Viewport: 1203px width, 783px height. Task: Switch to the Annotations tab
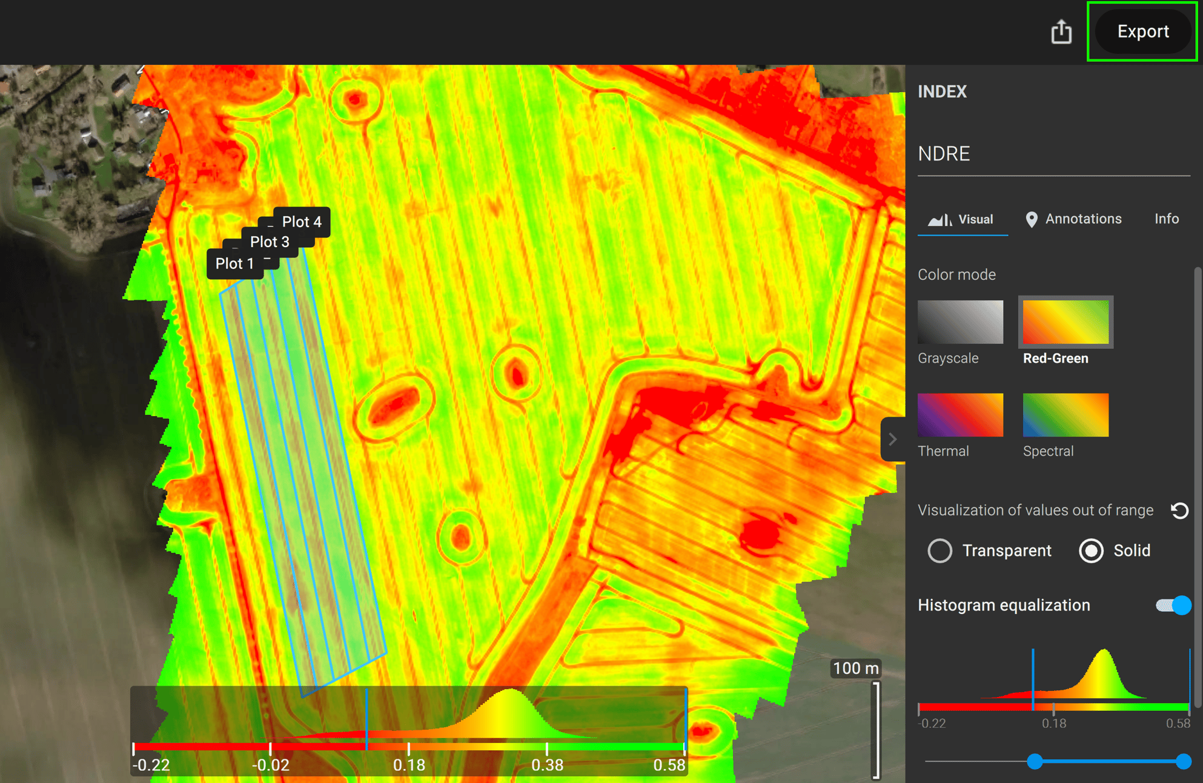1083,219
